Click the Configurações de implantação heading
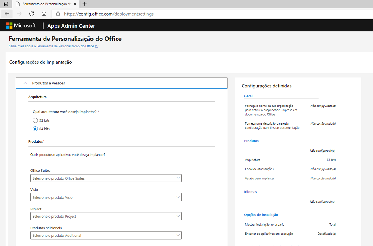 [40, 62]
